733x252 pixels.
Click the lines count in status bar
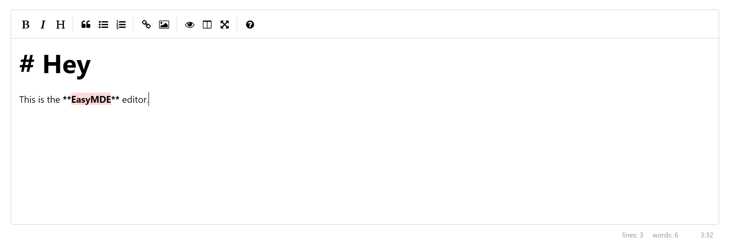tap(632, 235)
